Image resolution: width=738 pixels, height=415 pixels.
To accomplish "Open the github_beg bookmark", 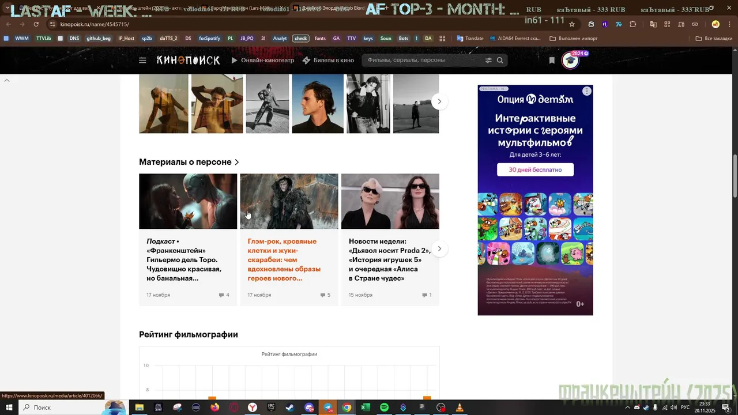I will click(99, 39).
